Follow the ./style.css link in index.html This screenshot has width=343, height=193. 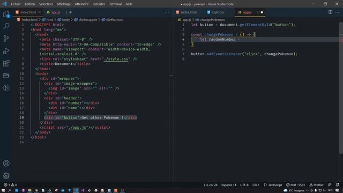116,59
